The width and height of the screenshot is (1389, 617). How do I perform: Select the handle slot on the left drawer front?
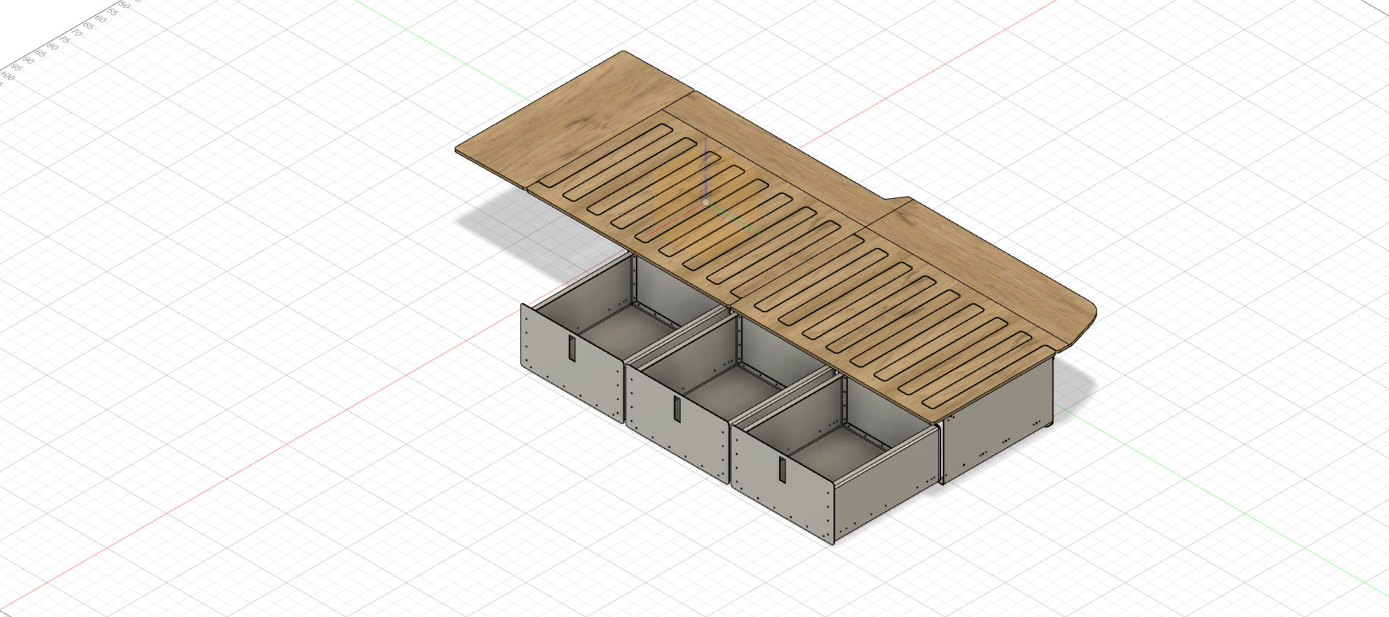[572, 348]
